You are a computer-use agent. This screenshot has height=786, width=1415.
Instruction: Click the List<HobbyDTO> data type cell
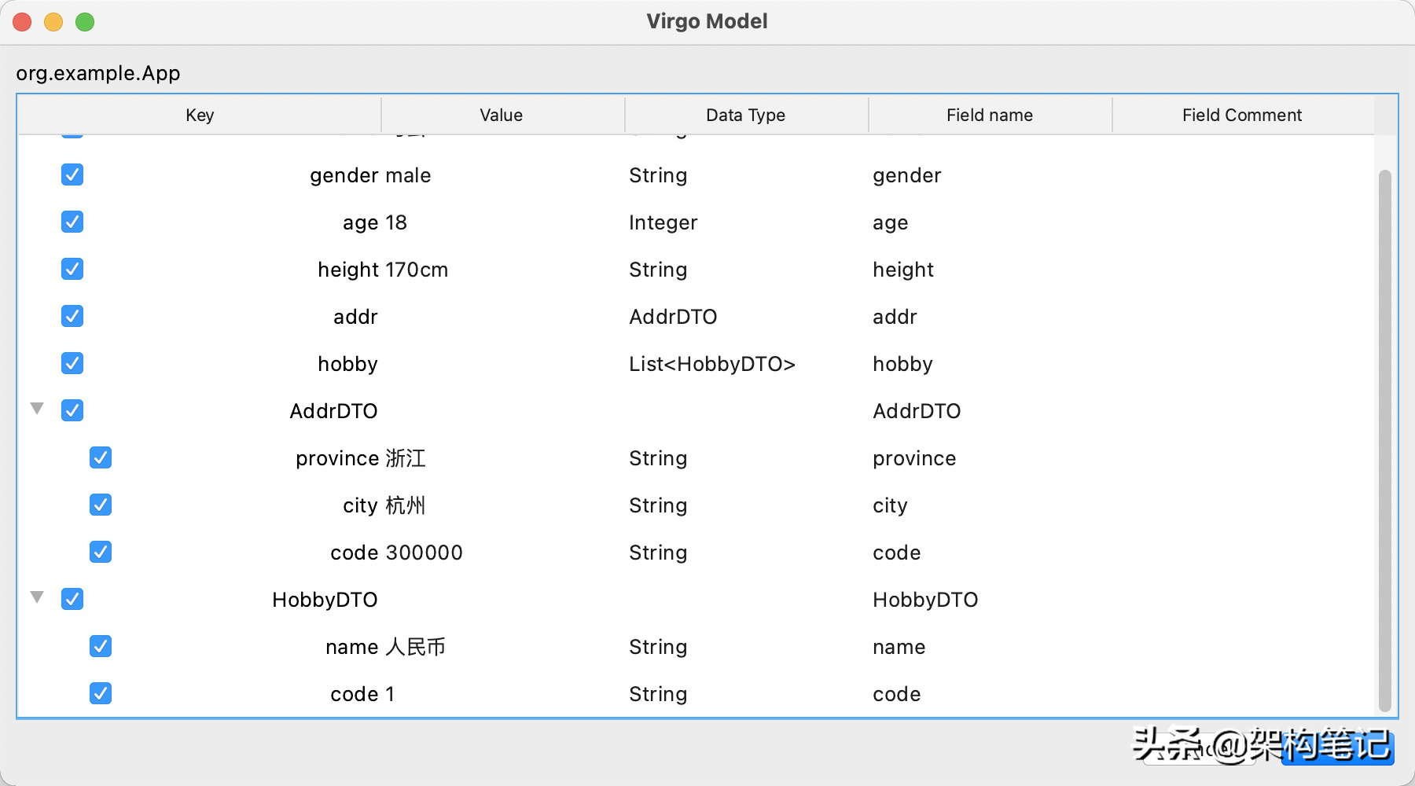coord(712,364)
